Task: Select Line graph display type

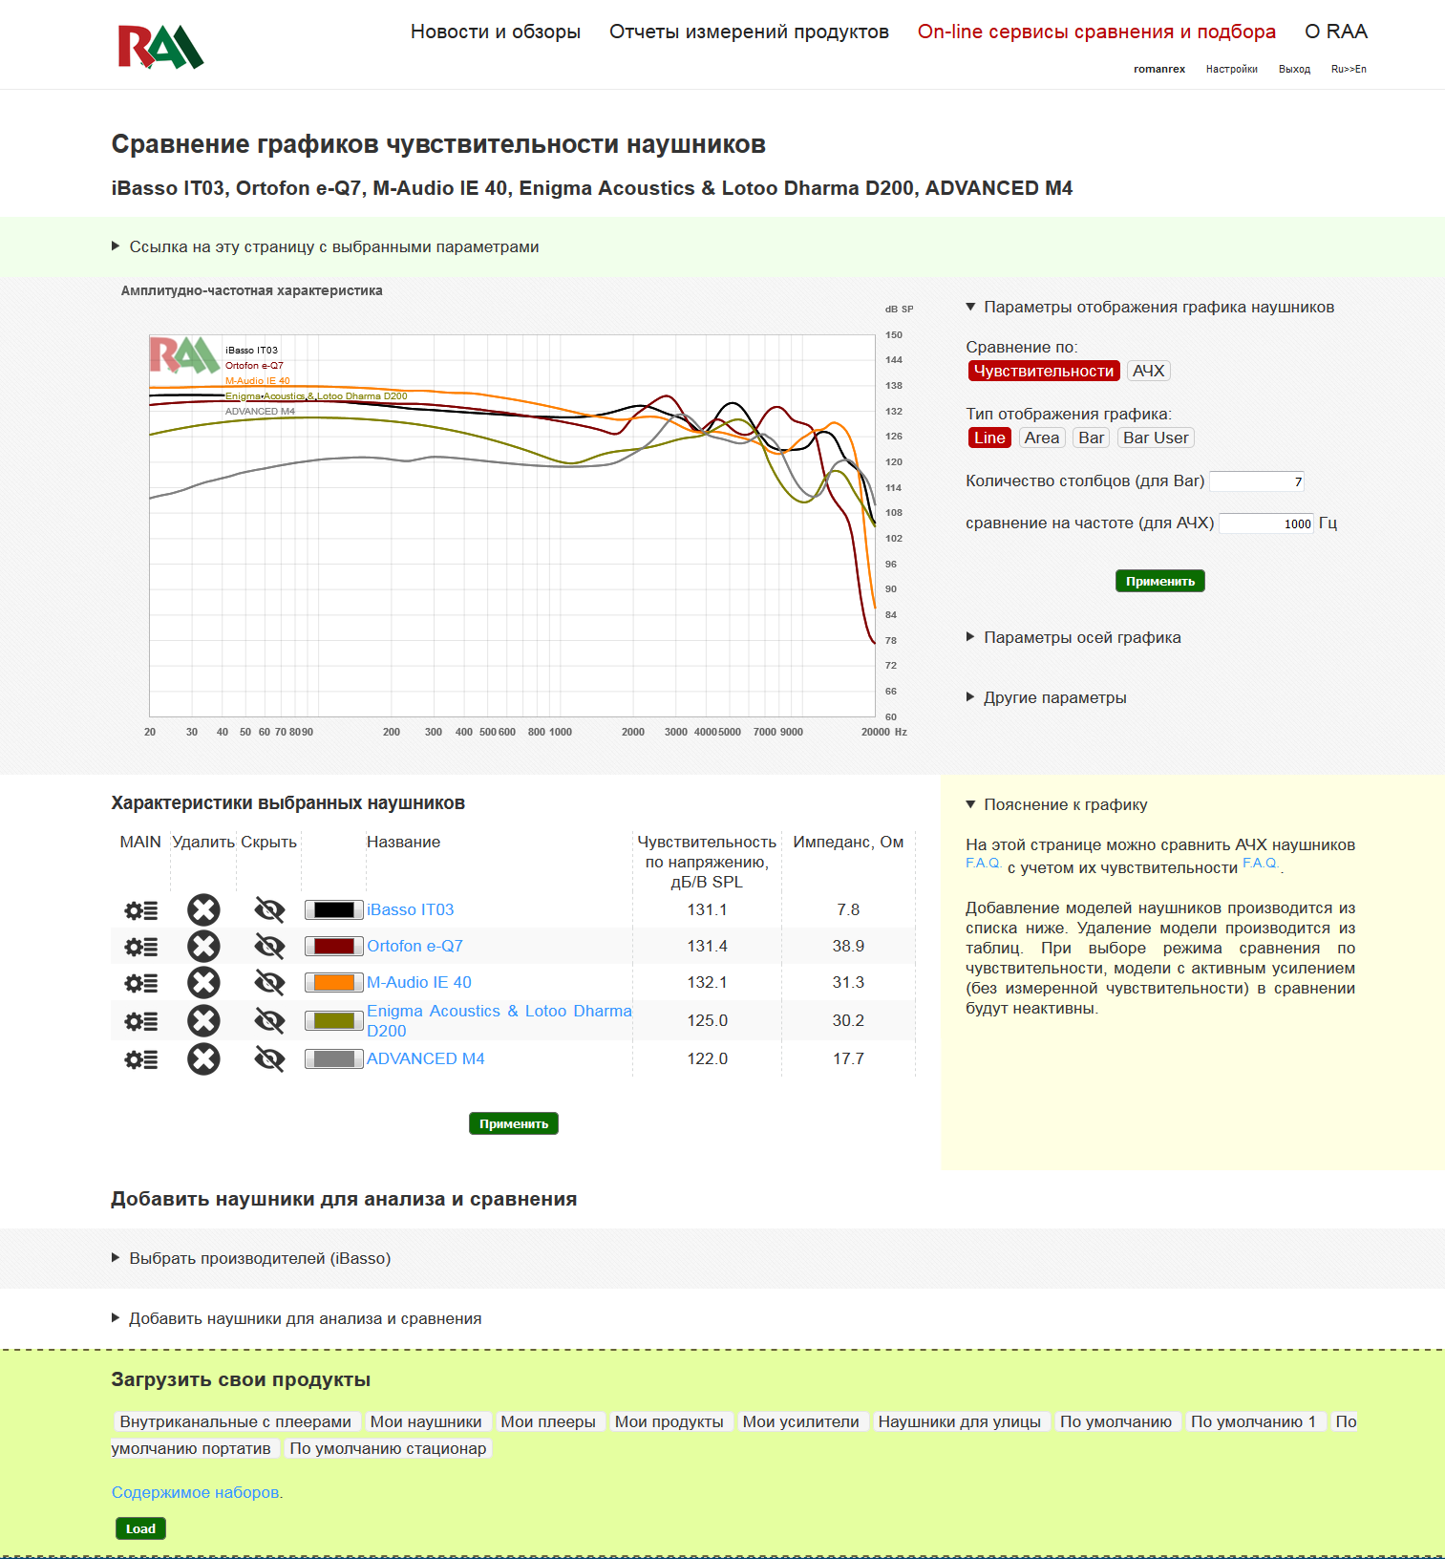Action: (989, 438)
